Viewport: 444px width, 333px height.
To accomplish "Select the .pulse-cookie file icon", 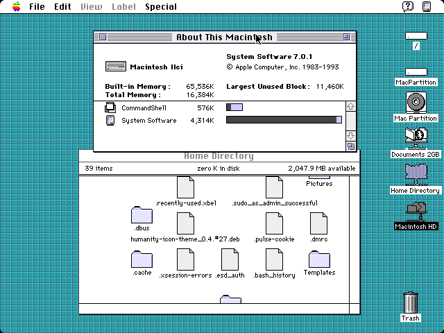I will 274,223.
